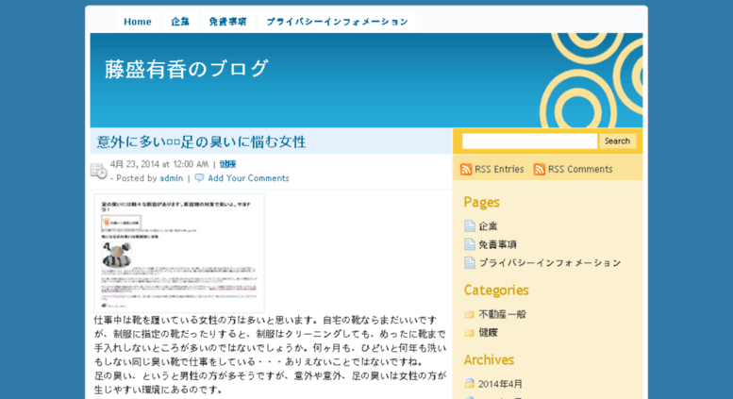The width and height of the screenshot is (733, 399).
Task: Click the Categories sidebar heading
Action: (496, 291)
